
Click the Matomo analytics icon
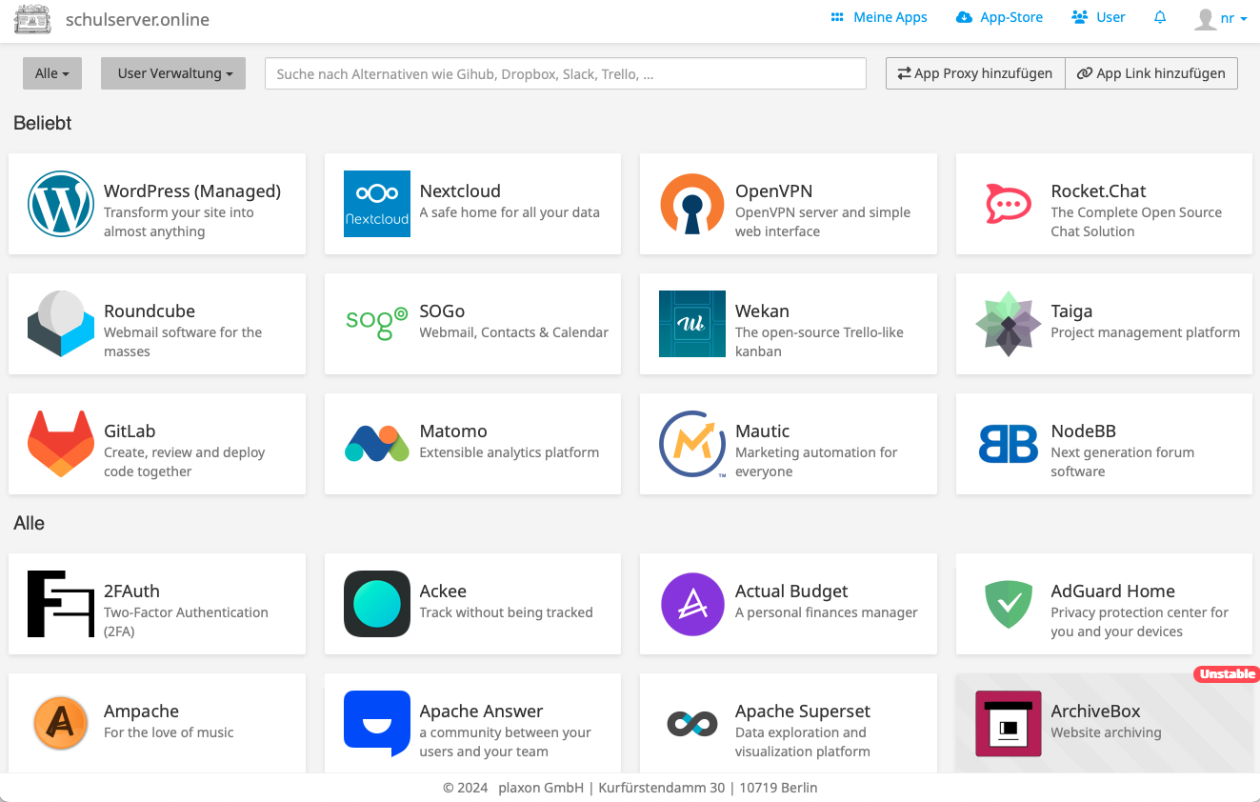point(376,444)
